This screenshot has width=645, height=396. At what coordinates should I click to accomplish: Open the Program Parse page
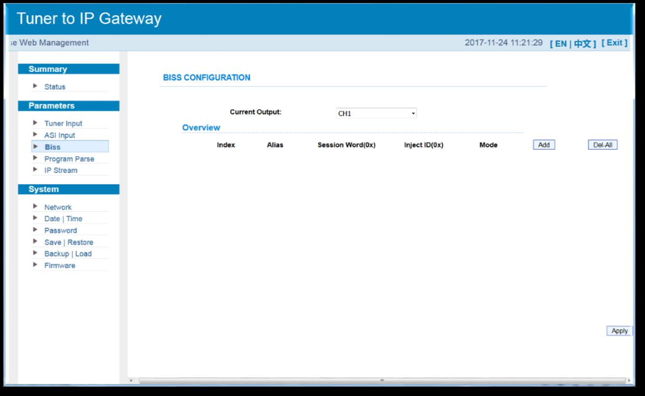pyautogui.click(x=69, y=159)
